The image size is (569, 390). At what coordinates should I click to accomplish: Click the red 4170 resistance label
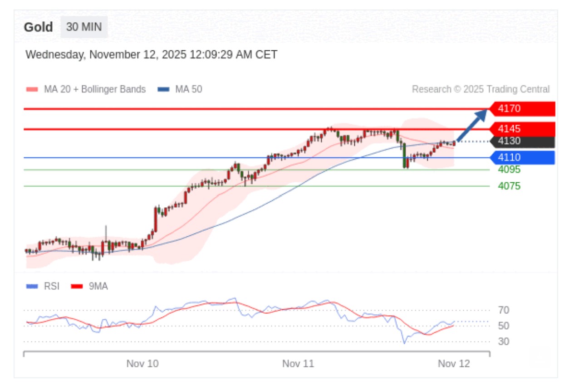click(x=522, y=109)
